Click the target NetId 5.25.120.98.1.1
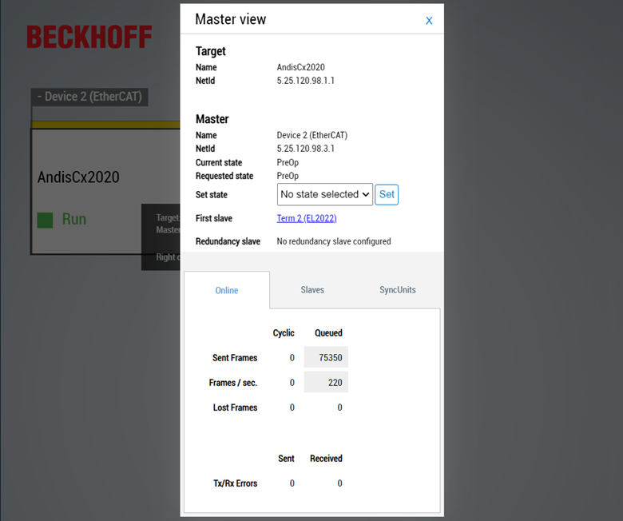623x521 pixels. pyautogui.click(x=306, y=81)
